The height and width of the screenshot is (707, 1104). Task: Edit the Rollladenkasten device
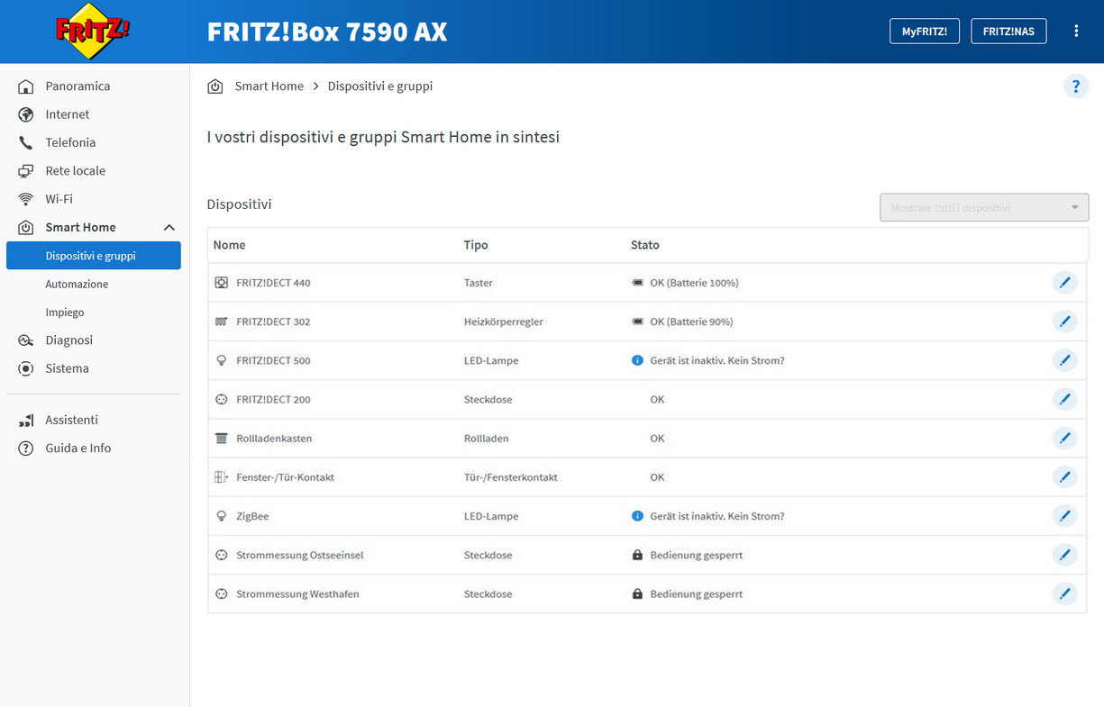click(x=1064, y=439)
